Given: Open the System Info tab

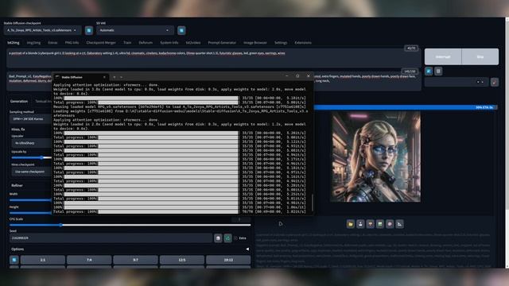Looking at the screenshot, I should pos(169,42).
